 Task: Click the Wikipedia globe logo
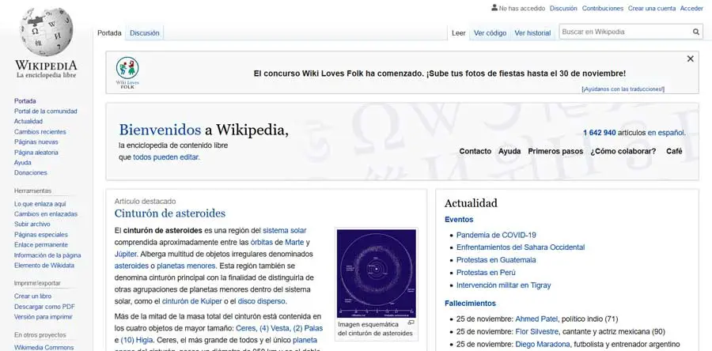pyautogui.click(x=47, y=31)
